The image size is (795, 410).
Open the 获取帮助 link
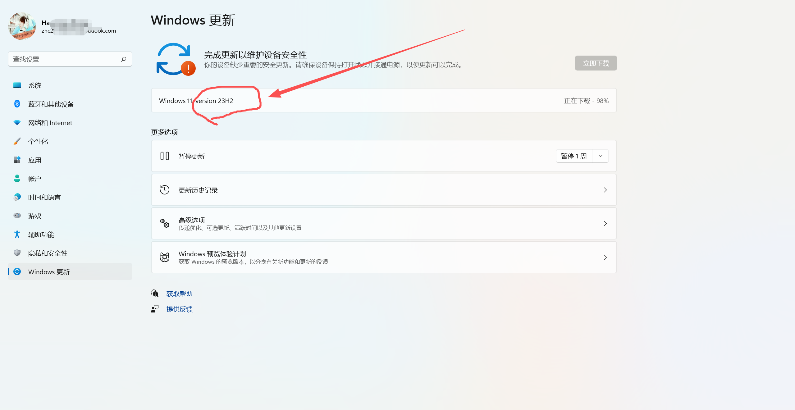click(179, 294)
